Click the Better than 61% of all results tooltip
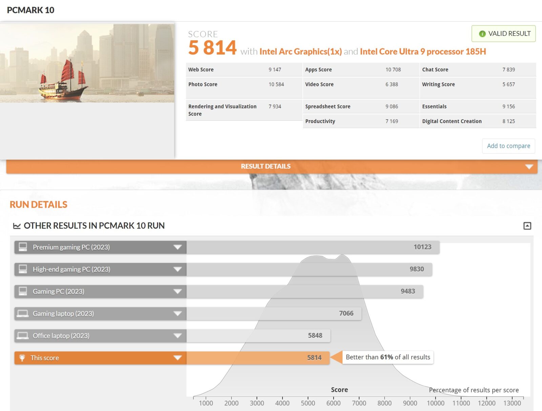The image size is (542, 411). point(388,357)
